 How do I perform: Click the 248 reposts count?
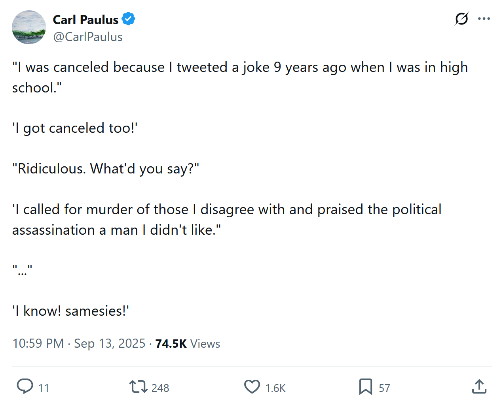(x=160, y=388)
